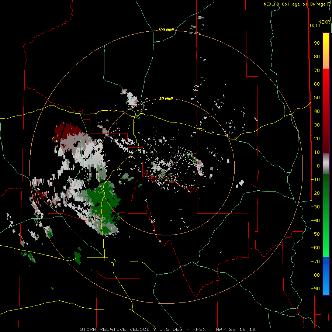This screenshot has width=332, height=332.
Task: Click the 10 value on velocity scale
Action: 317,152
